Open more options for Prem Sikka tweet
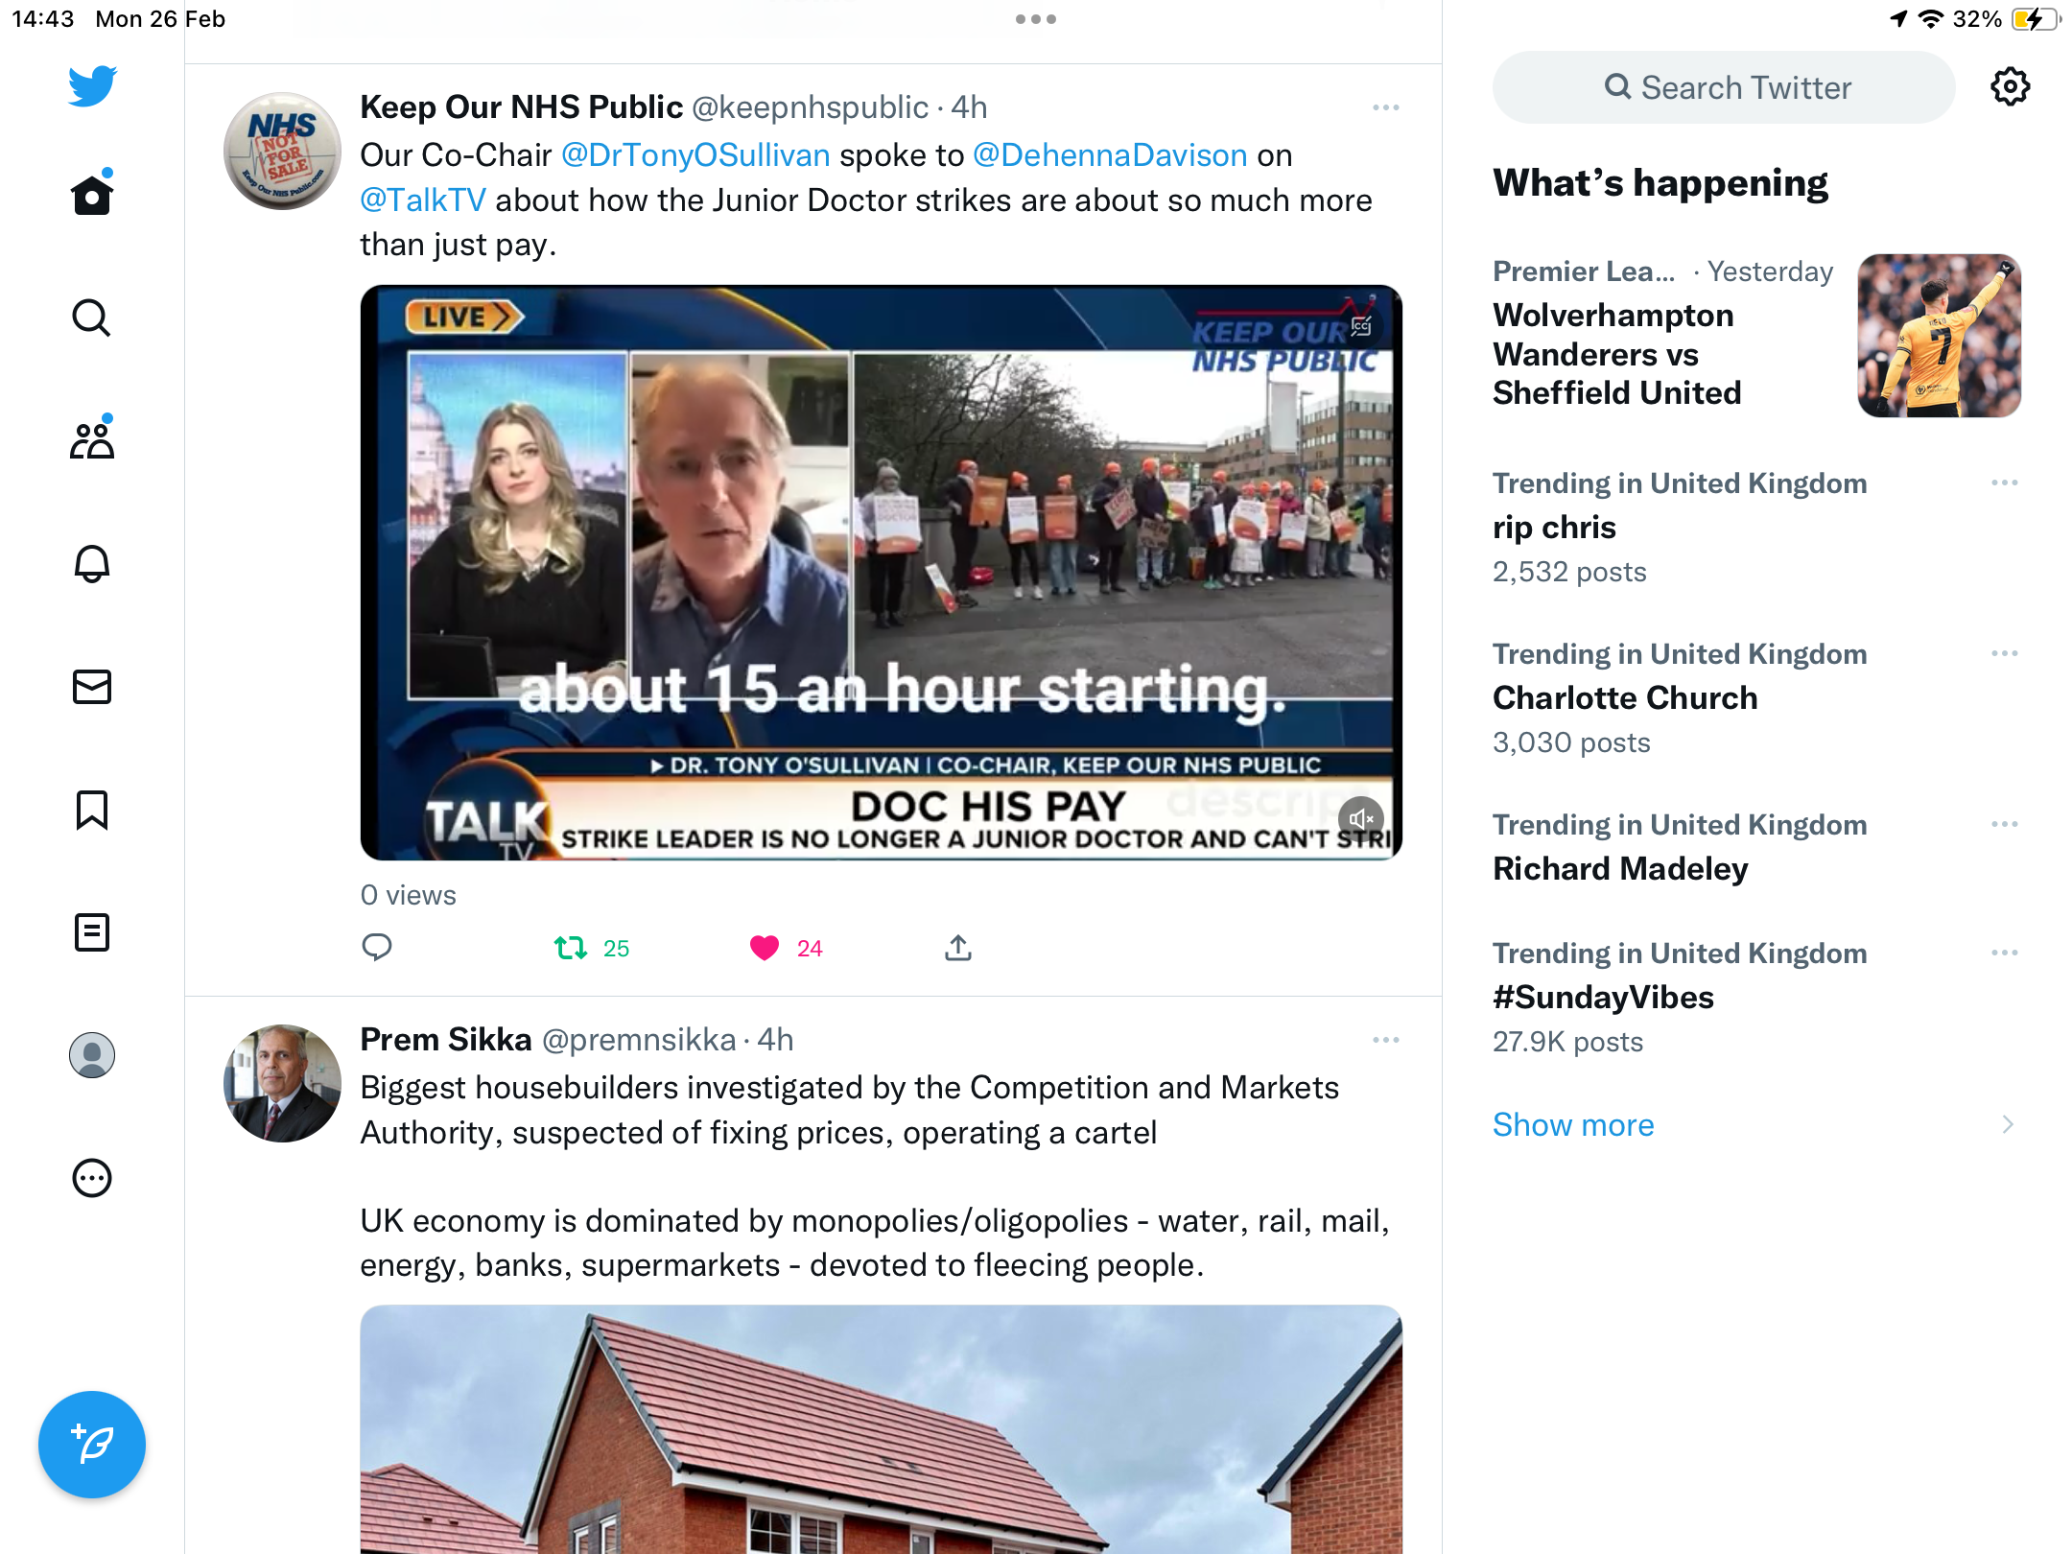The image size is (2072, 1554). (x=1385, y=1040)
